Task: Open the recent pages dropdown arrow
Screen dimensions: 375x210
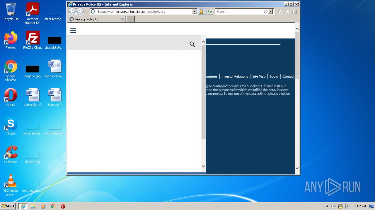Action: [86, 12]
